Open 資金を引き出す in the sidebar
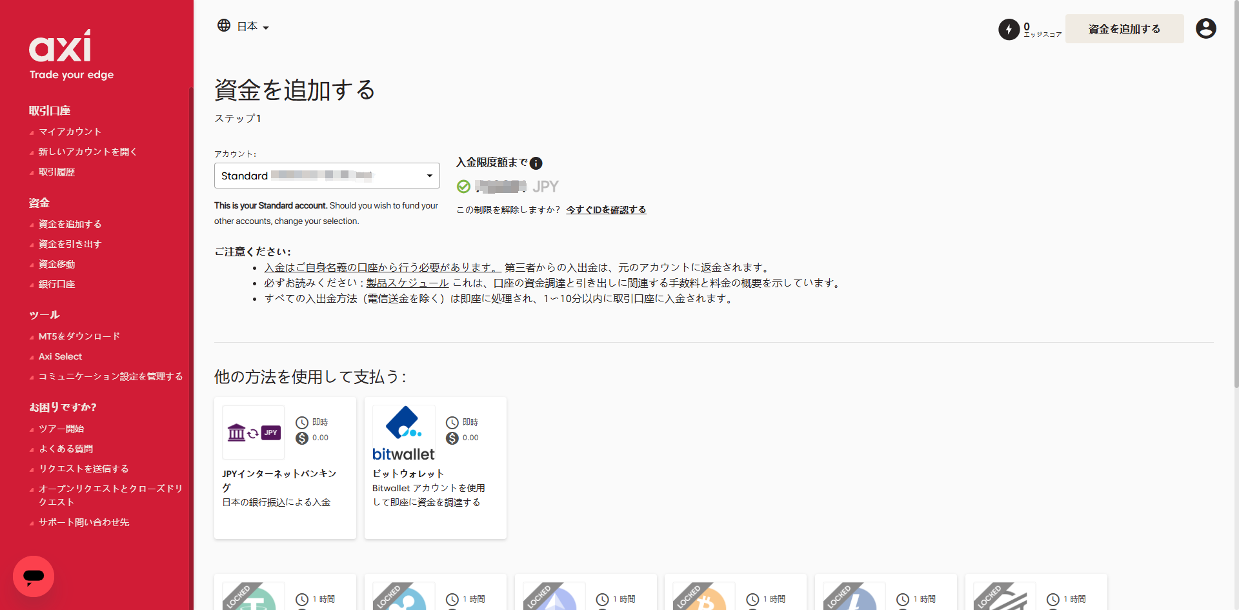Image resolution: width=1239 pixels, height=610 pixels. coord(70,244)
